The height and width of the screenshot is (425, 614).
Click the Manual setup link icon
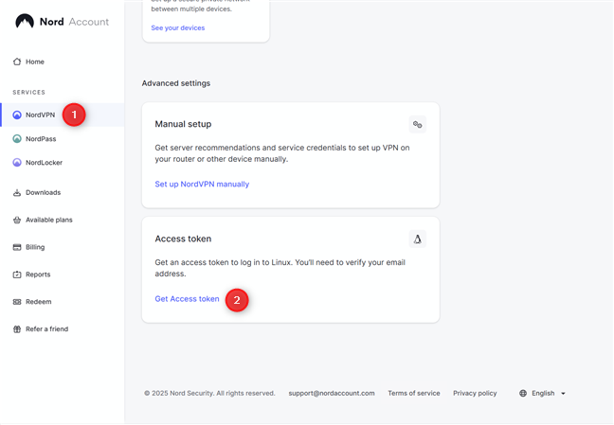417,124
